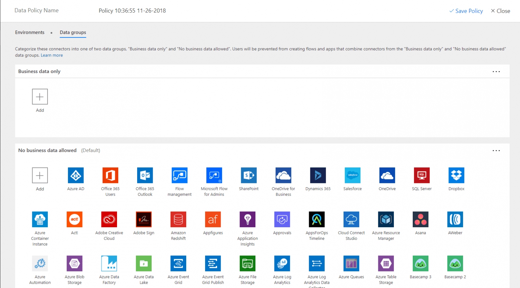Image resolution: width=520 pixels, height=288 pixels.
Task: Click the Act! connector icon
Action: tap(74, 219)
